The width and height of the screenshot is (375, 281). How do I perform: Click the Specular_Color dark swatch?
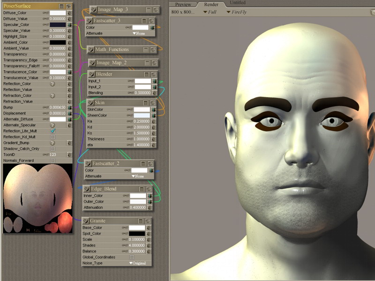click(x=58, y=24)
